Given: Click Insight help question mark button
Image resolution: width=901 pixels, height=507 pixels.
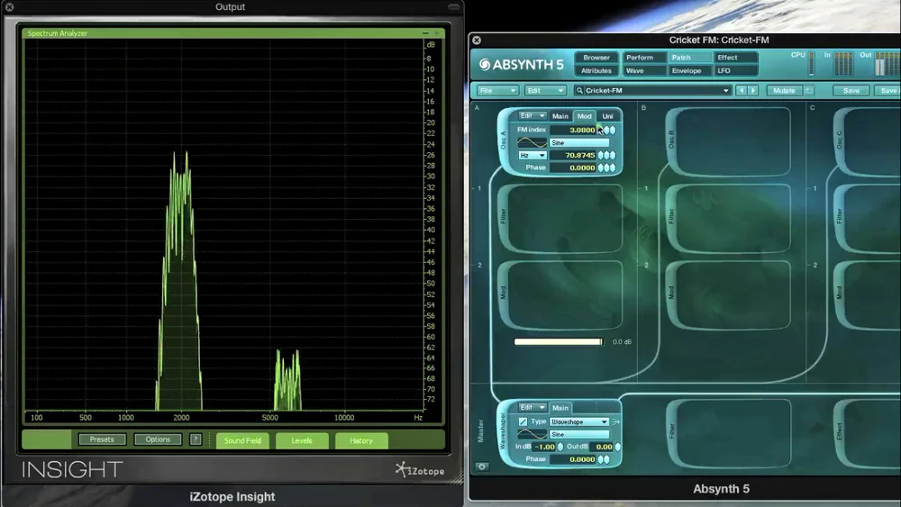Looking at the screenshot, I should [x=196, y=439].
